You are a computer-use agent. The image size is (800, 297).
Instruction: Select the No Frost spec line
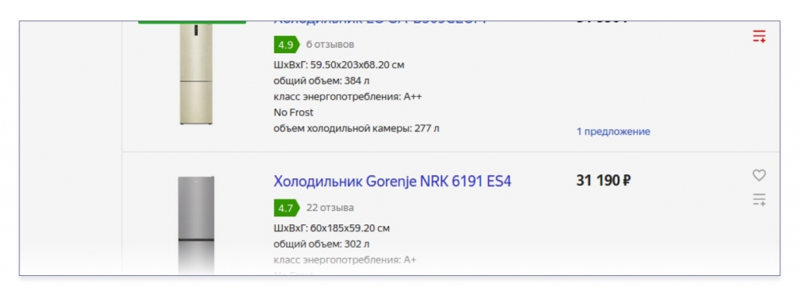tap(294, 113)
